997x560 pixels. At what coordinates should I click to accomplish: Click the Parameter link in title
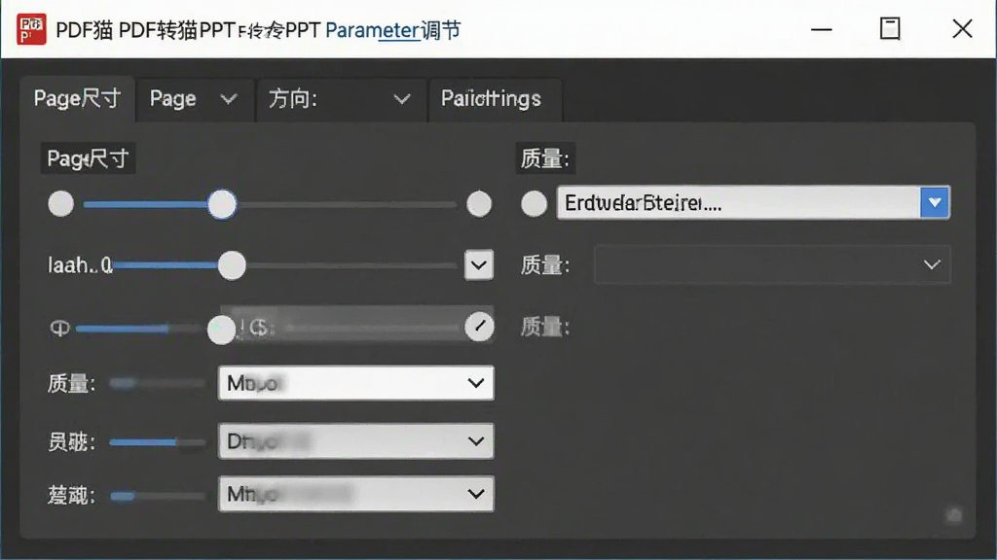(x=373, y=30)
